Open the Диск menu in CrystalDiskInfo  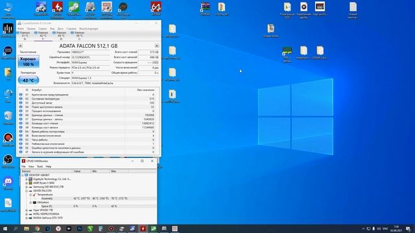tap(60, 28)
